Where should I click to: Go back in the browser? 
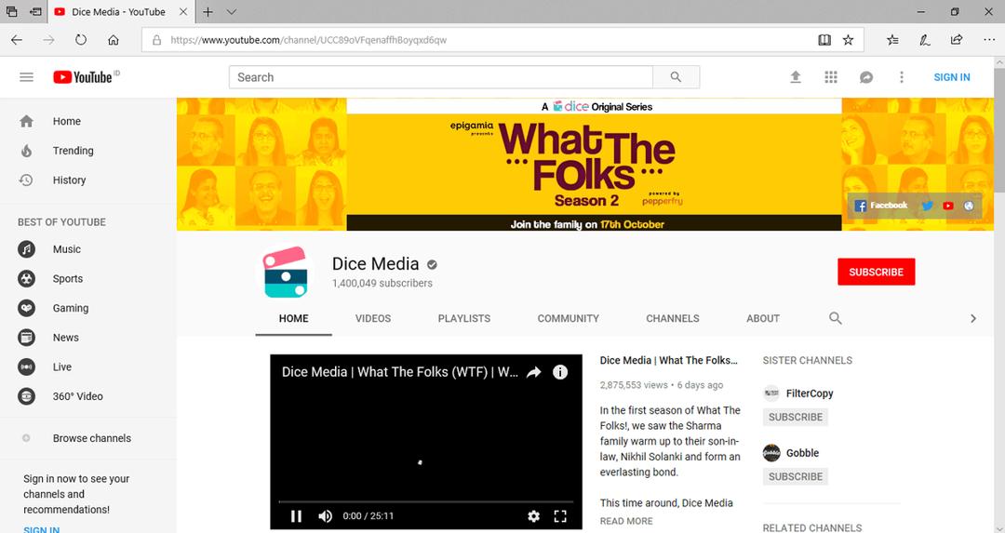[x=17, y=40]
